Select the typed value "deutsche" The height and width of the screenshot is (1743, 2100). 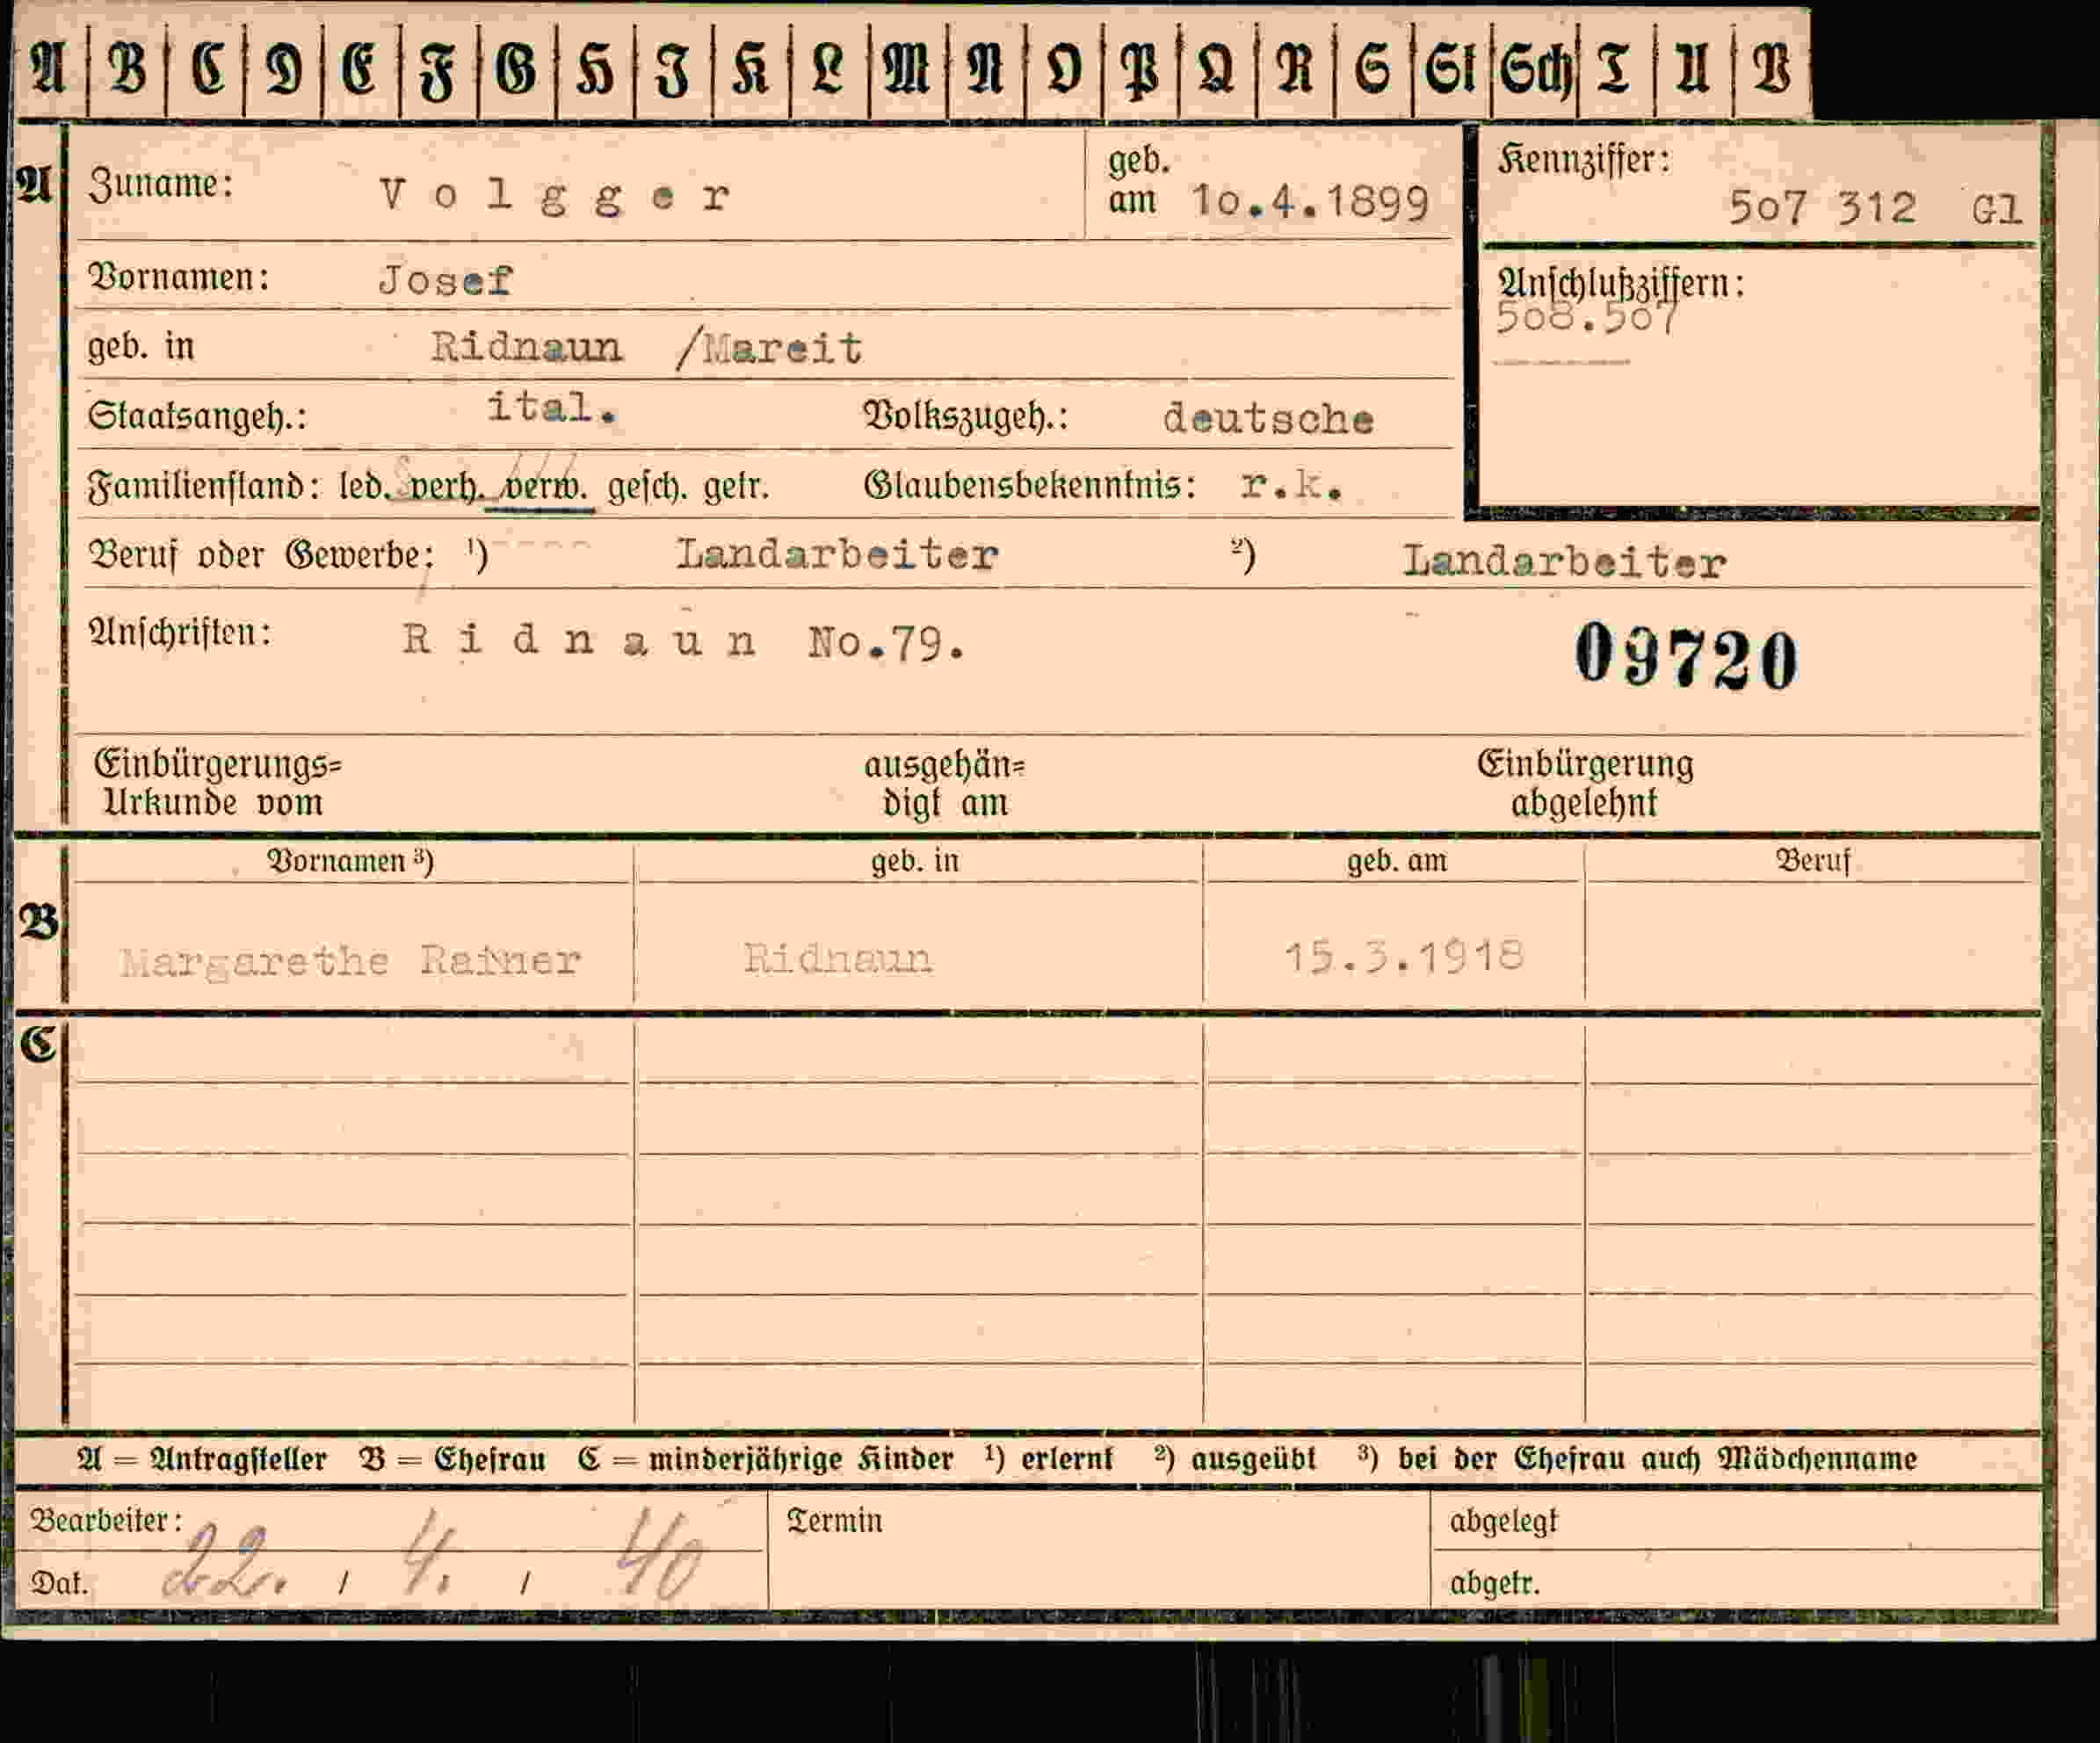click(1268, 419)
